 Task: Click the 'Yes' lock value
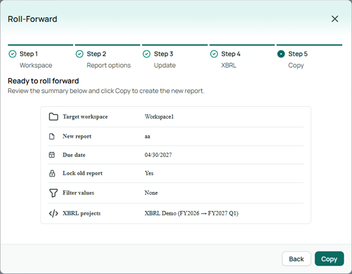(149, 173)
